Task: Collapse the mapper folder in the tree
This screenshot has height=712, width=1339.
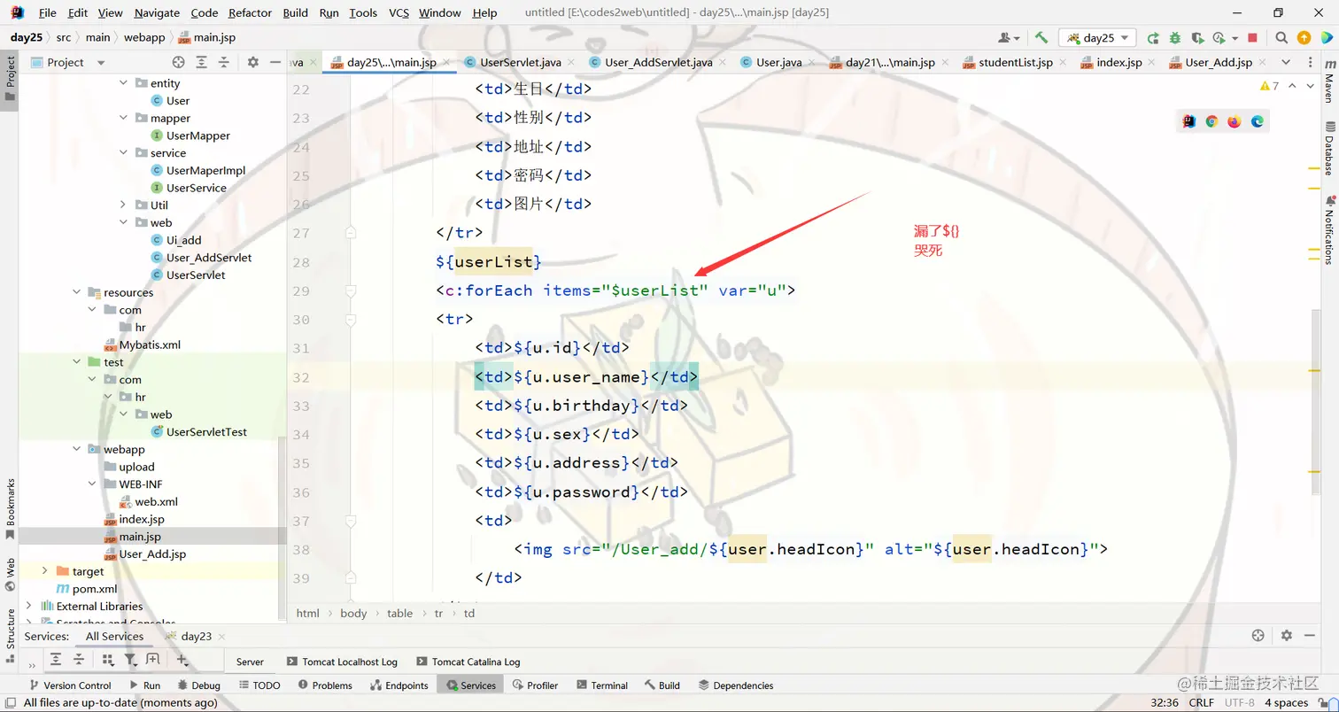Action: [124, 118]
